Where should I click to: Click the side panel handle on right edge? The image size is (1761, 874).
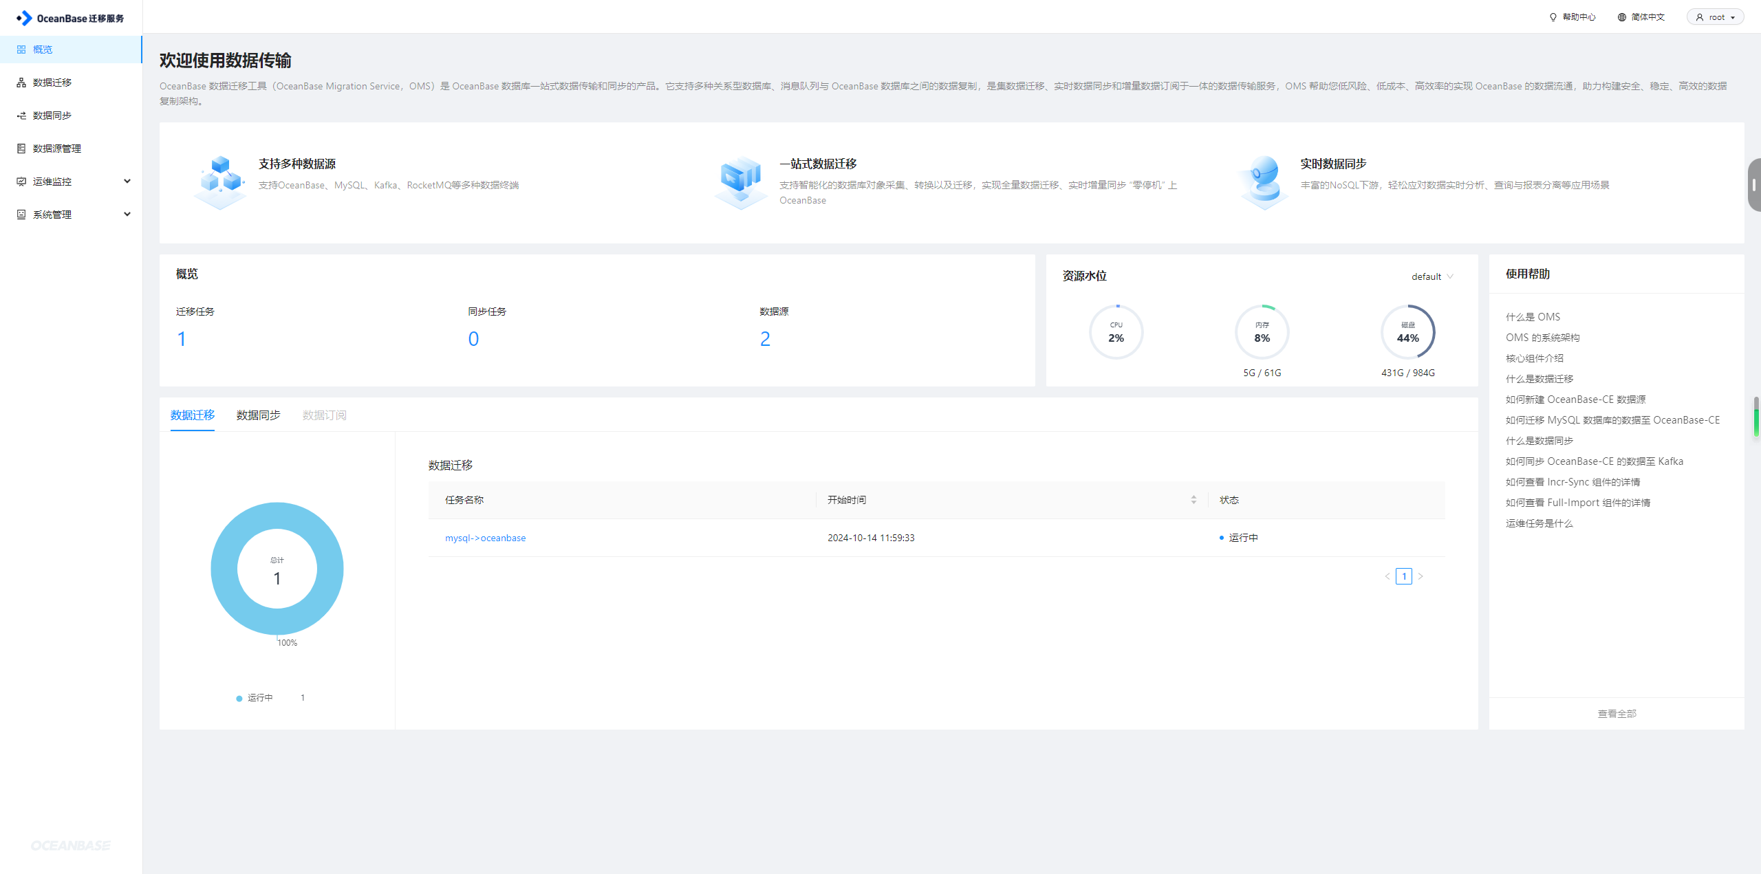(1754, 185)
